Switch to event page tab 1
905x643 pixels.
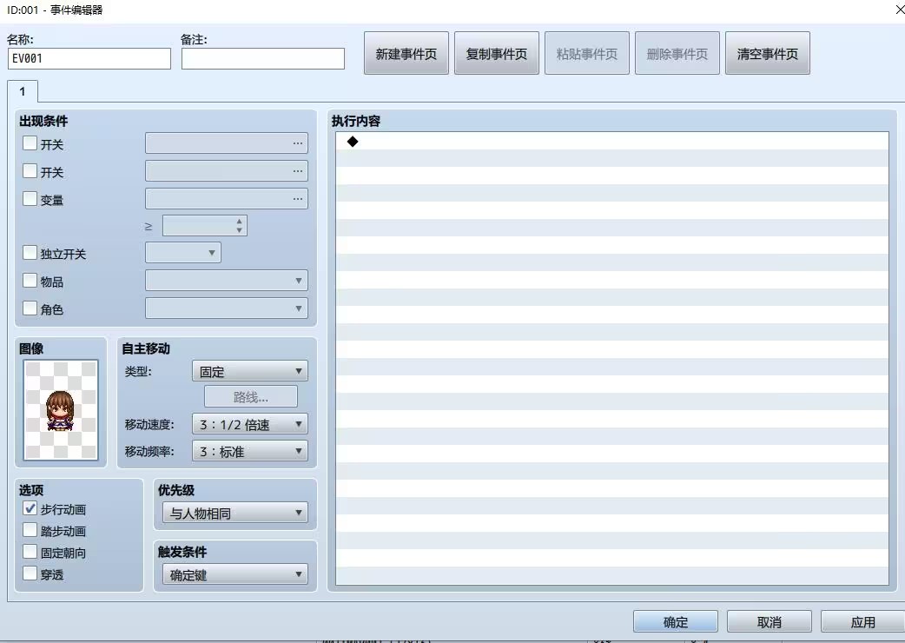[22, 90]
